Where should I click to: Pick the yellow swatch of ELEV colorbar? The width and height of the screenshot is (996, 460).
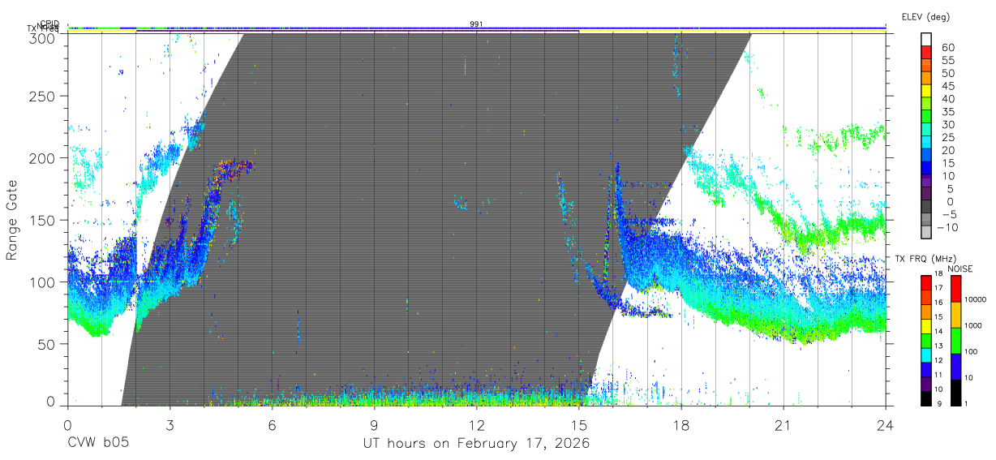pyautogui.click(x=926, y=91)
